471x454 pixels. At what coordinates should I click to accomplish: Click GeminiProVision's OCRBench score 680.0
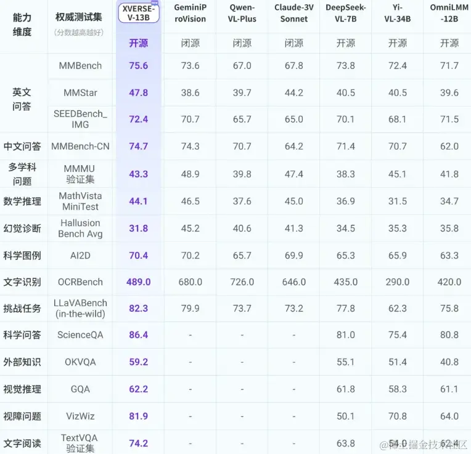[190, 282]
